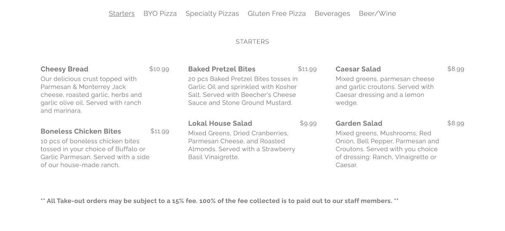Click the Lokal House Salad $9.99 price
This screenshot has height=231, width=505.
(x=308, y=123)
